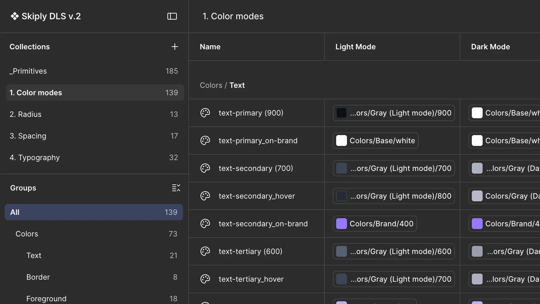Click the Colors / Text group heading

[x=222, y=85]
